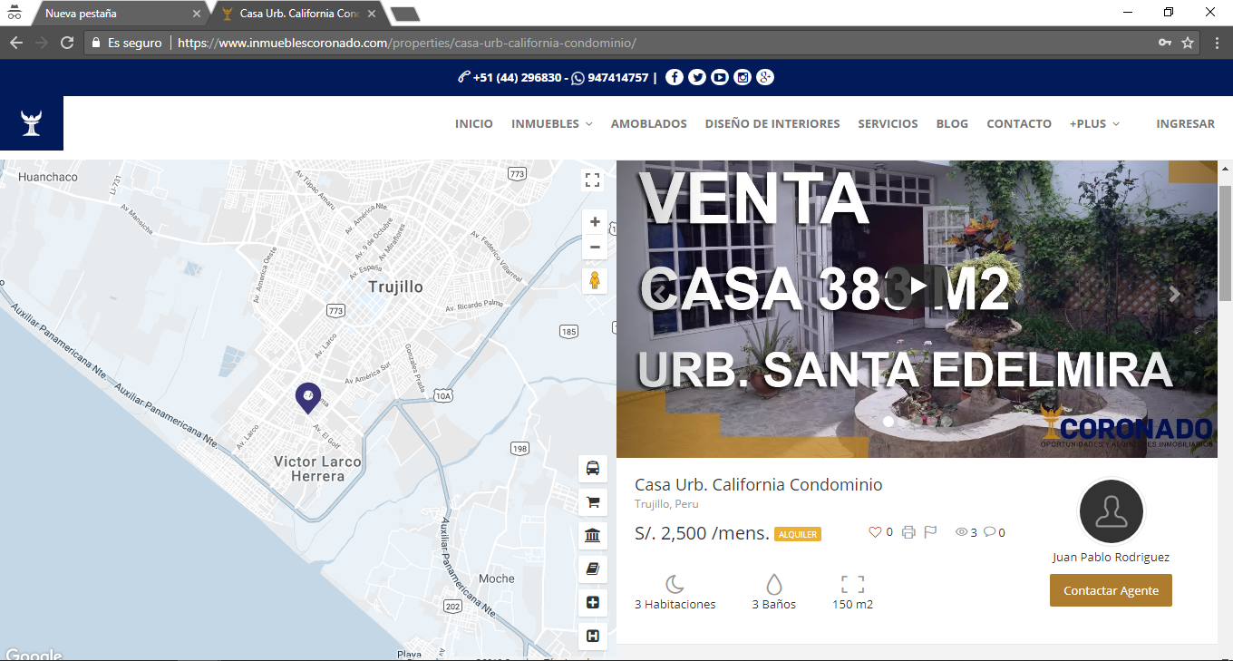Click the Instagram icon in header
Viewport: 1233px width, 661px height.
tap(743, 77)
